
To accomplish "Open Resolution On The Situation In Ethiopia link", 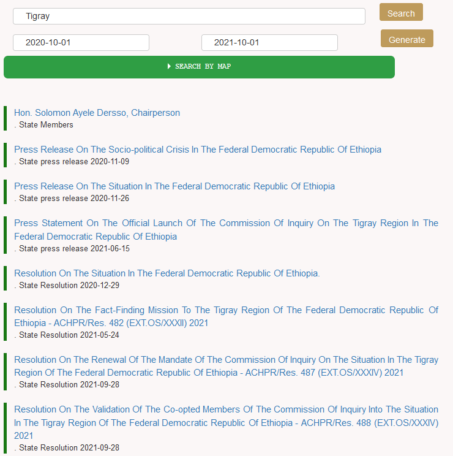I will [167, 273].
